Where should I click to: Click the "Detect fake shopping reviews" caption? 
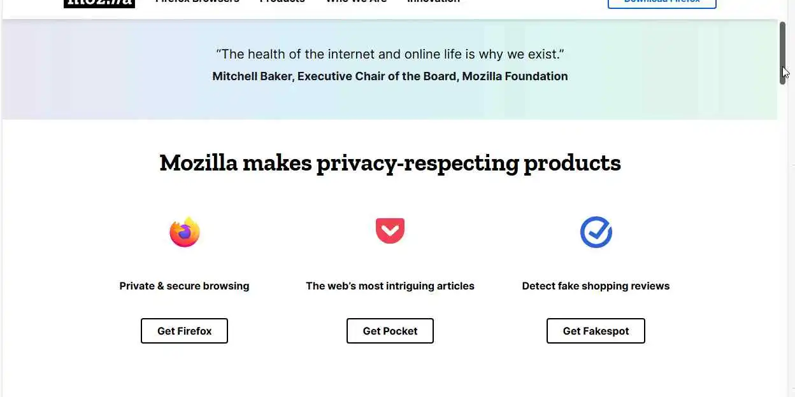tap(596, 286)
